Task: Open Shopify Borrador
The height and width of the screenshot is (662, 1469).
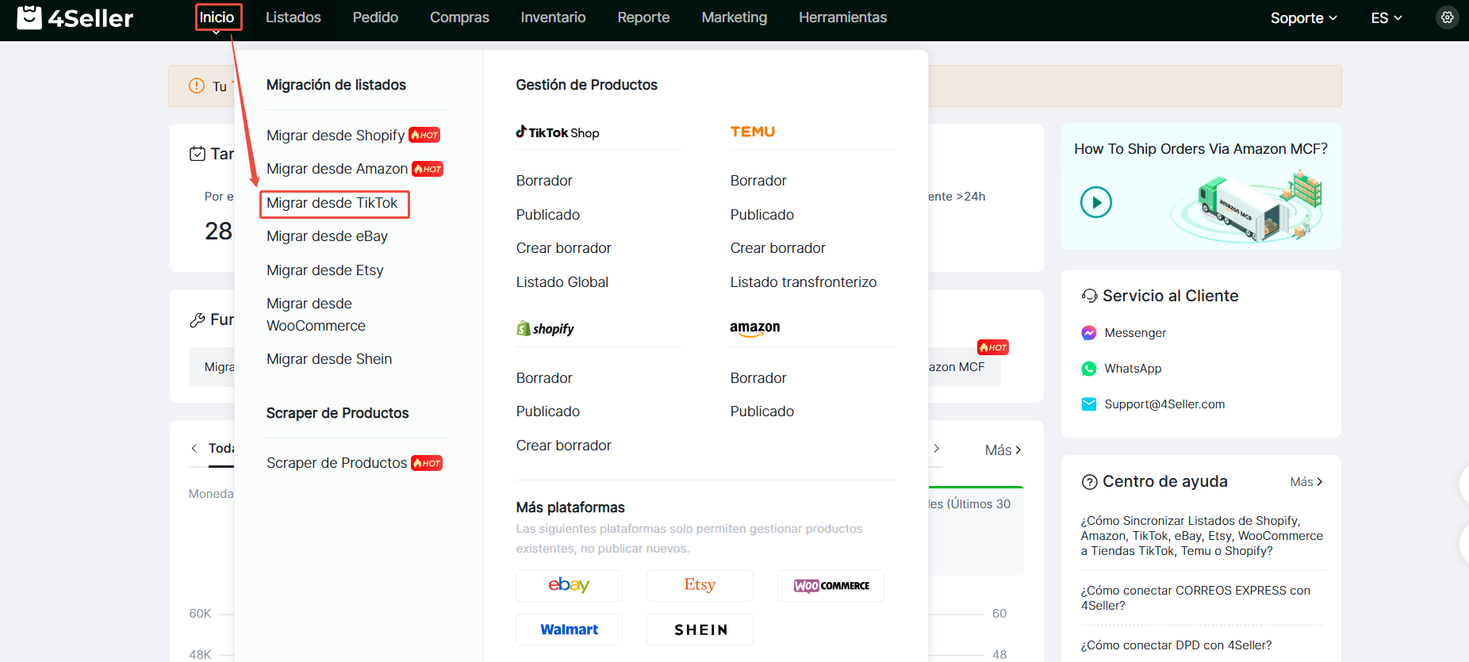Action: [544, 378]
